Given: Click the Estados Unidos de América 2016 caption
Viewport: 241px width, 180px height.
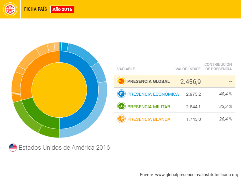Looking at the screenshot, I should click(64, 148).
